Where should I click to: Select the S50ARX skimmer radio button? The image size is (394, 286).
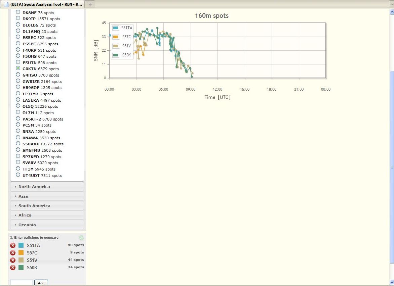[x=18, y=144]
